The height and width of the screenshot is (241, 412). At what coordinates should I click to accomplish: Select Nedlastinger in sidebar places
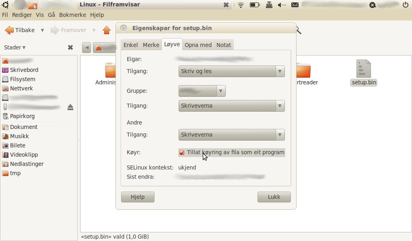click(27, 164)
